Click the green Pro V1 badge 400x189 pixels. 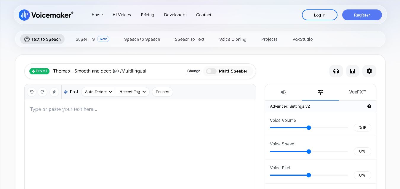(x=39, y=71)
